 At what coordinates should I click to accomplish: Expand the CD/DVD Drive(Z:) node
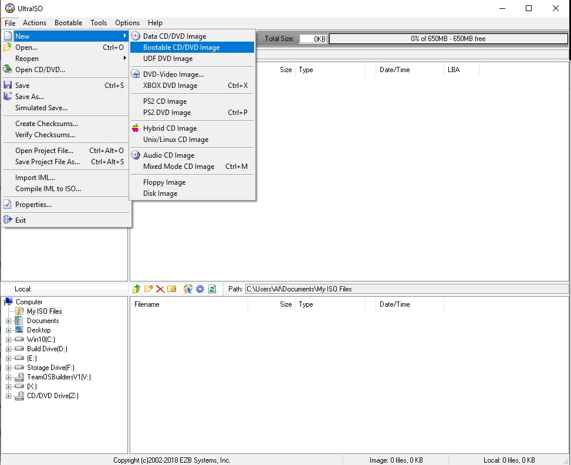(8, 396)
